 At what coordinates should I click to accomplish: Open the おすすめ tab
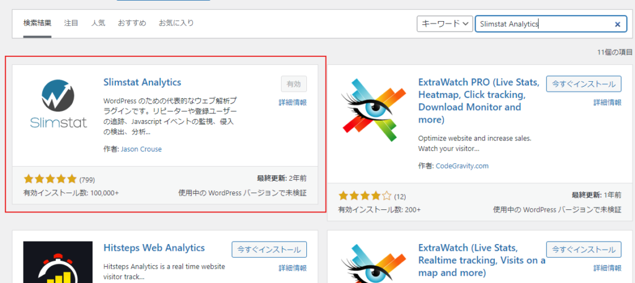[132, 23]
